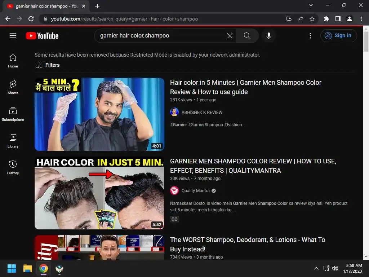This screenshot has width=369, height=277.
Task: Open 'The WORST Shampoo, Deodorant' video title
Action: pos(248,245)
